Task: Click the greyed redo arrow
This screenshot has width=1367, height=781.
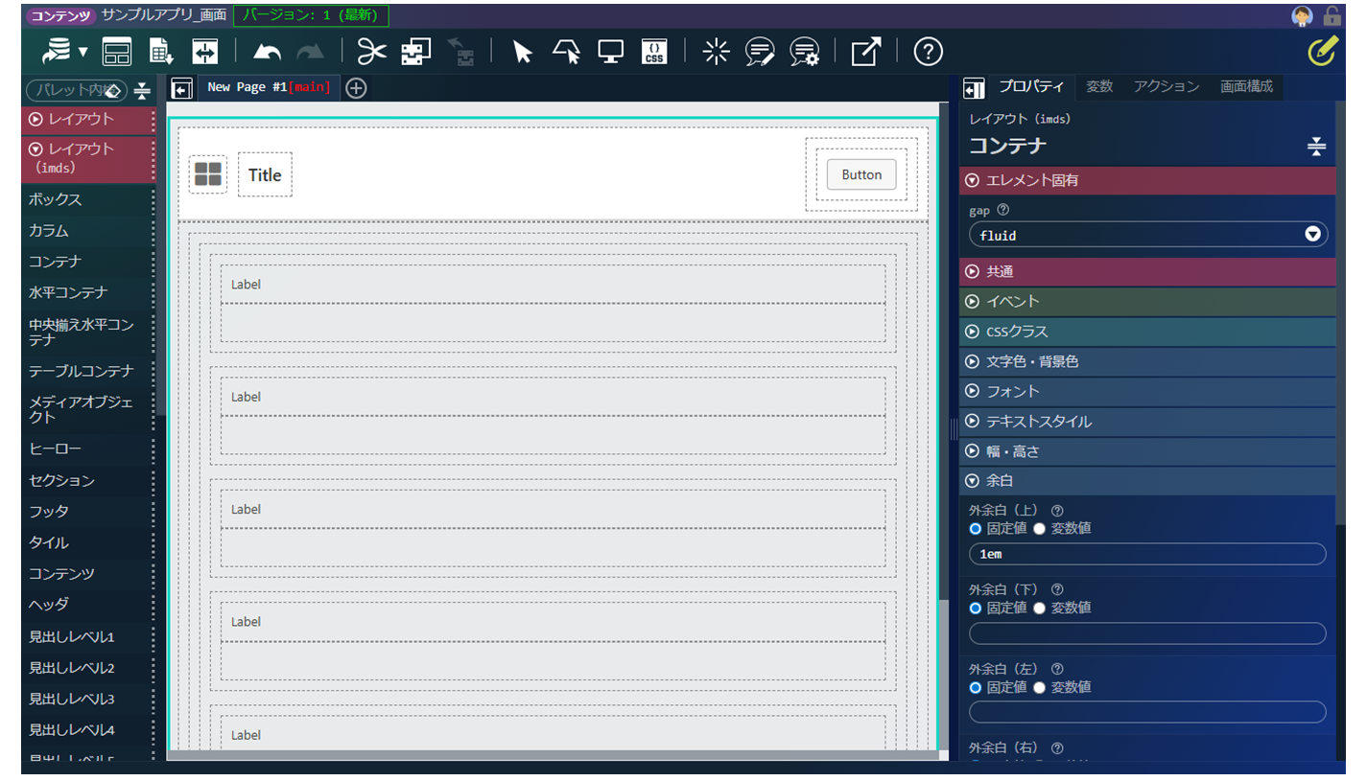Action: point(310,52)
